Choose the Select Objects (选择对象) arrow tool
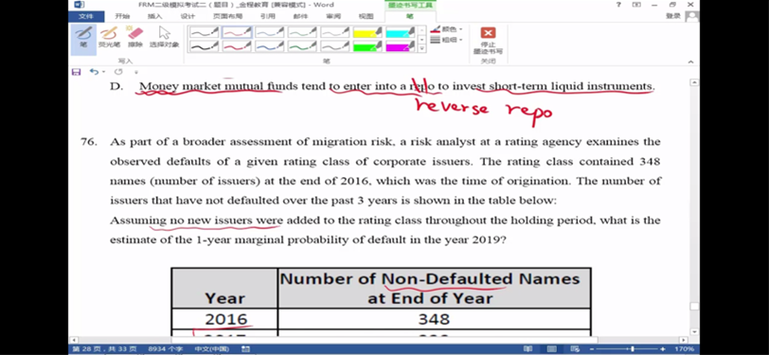The image size is (769, 355). (x=164, y=38)
